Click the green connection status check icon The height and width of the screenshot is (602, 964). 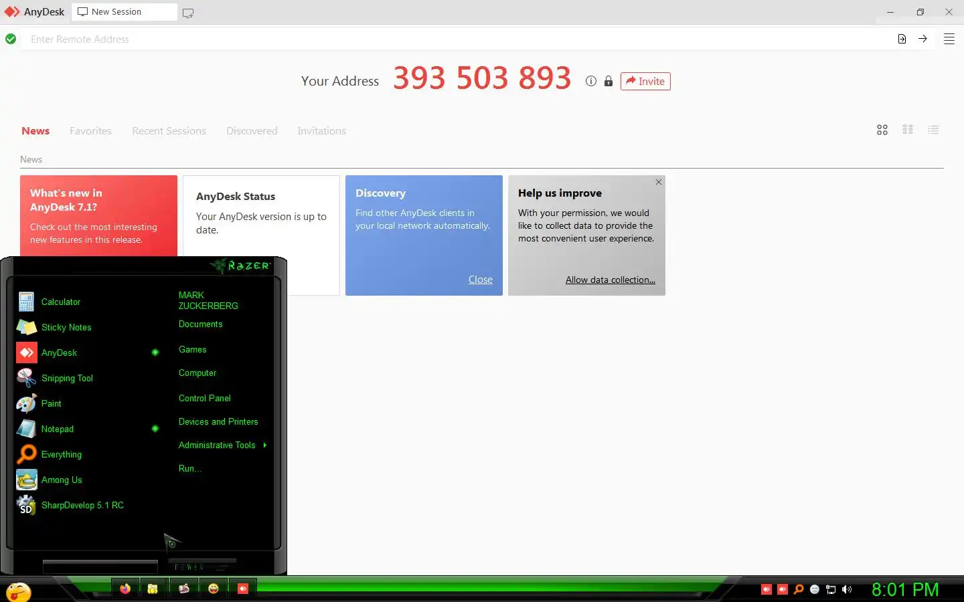pyautogui.click(x=11, y=39)
